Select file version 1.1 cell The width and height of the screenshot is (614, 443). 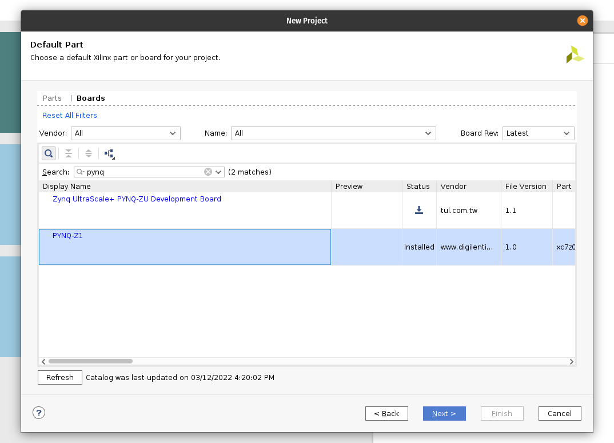(x=527, y=211)
